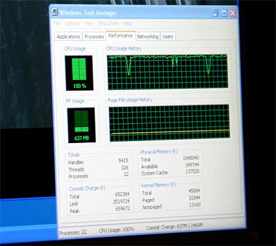
Task: Open the View menu
Action: coord(89,23)
